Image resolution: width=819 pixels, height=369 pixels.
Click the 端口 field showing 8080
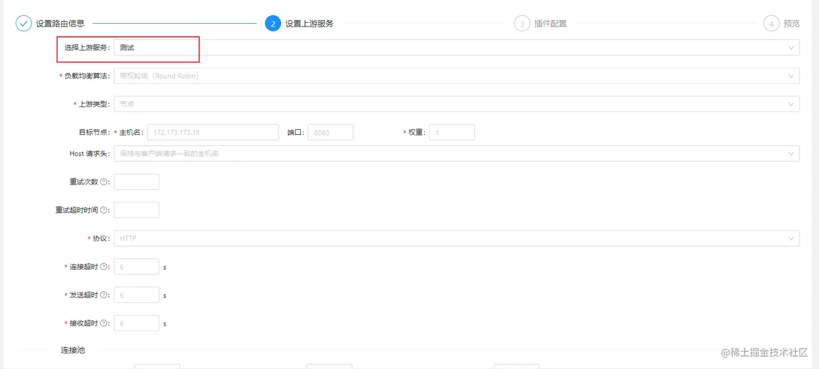[330, 132]
